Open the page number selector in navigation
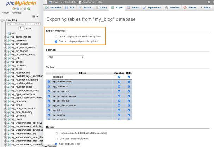The width and height of the screenshot is (214, 147). pos(22,29)
